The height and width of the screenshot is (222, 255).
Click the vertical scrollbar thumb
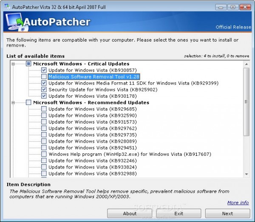(246, 102)
